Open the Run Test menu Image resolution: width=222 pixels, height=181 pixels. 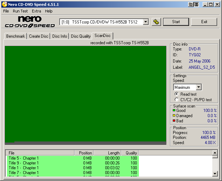[x=20, y=11]
